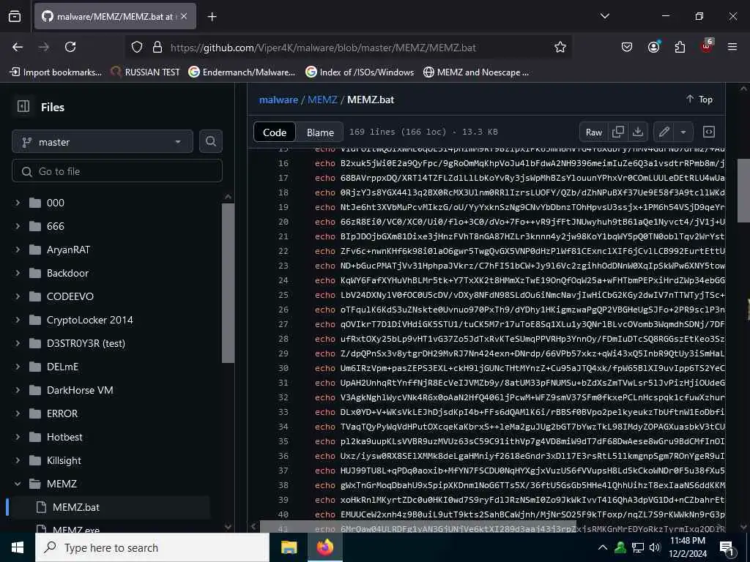The image size is (750, 562).
Task: View the Raw file
Action: pyautogui.click(x=593, y=132)
